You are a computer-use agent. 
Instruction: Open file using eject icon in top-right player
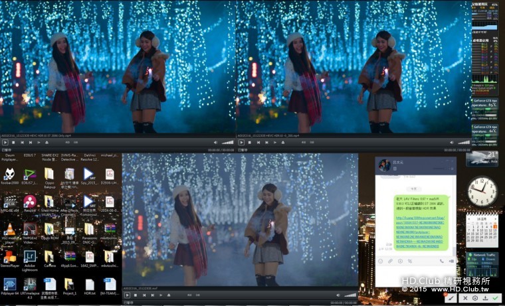(283, 142)
